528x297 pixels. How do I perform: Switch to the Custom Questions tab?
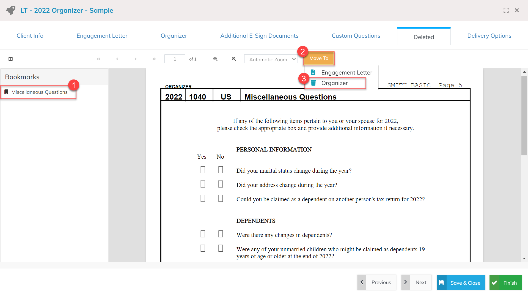pos(356,36)
